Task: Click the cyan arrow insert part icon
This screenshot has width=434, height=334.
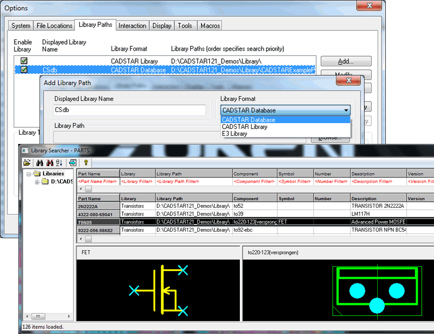Action: click(x=73, y=163)
